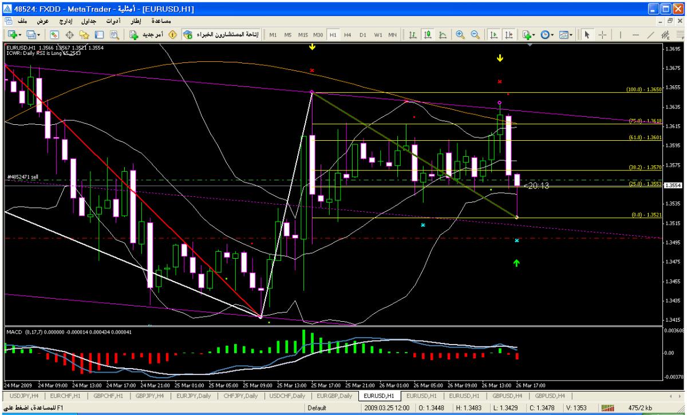Expand the New Chart dropdown arrow
The height and width of the screenshot is (415, 687).
[x=21, y=35]
